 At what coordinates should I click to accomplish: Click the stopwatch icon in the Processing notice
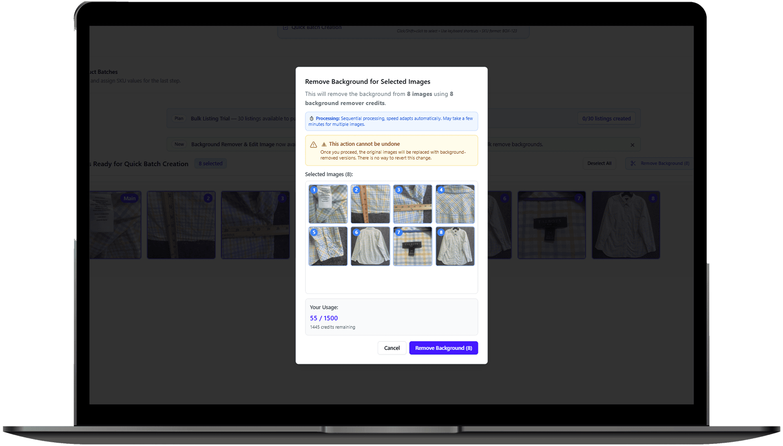tap(312, 118)
